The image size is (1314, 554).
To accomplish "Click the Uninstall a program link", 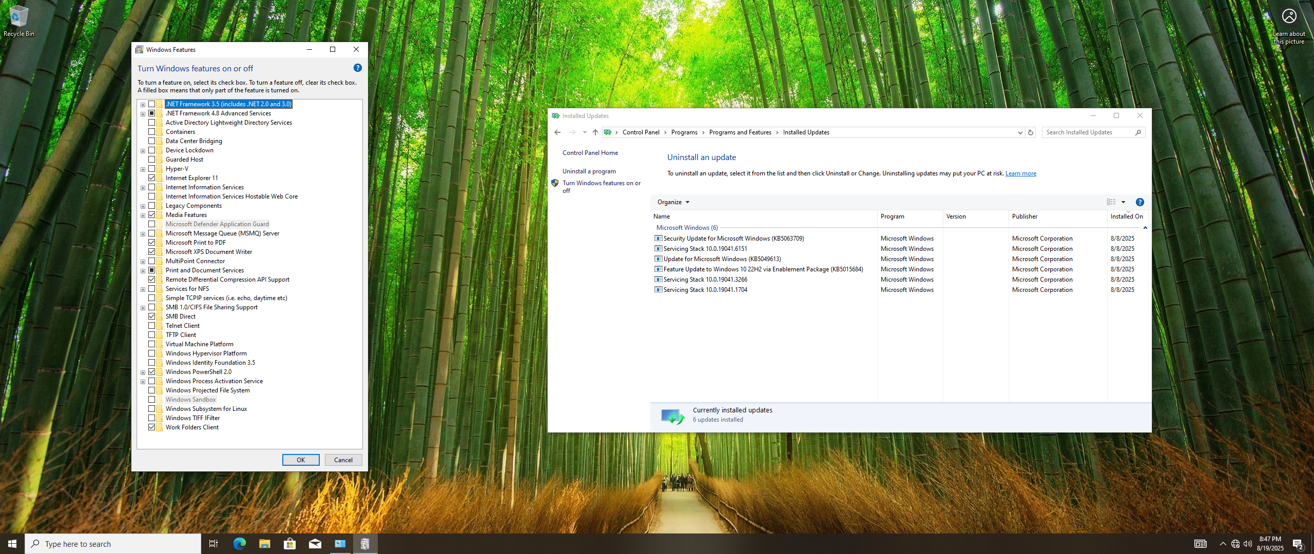I will coord(589,171).
